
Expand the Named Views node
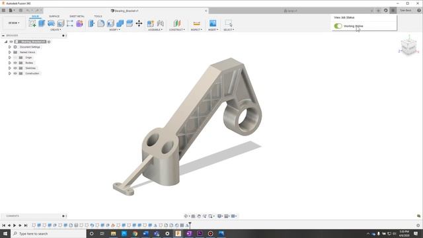coord(10,52)
